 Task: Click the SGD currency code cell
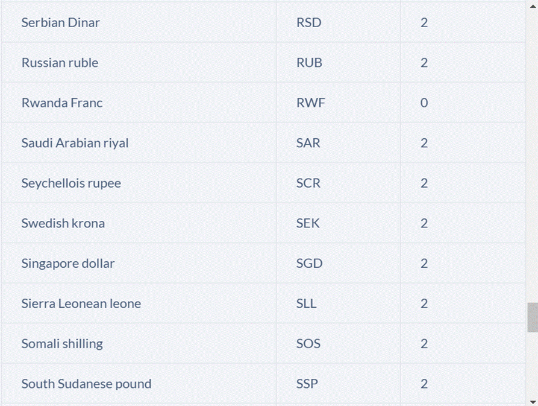tap(339, 264)
